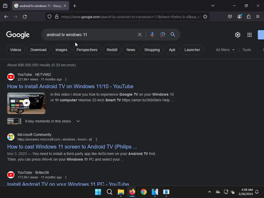Screen dimensions: 264x198
Task: Open Google Chrome from taskbar
Action: click(x=144, y=192)
